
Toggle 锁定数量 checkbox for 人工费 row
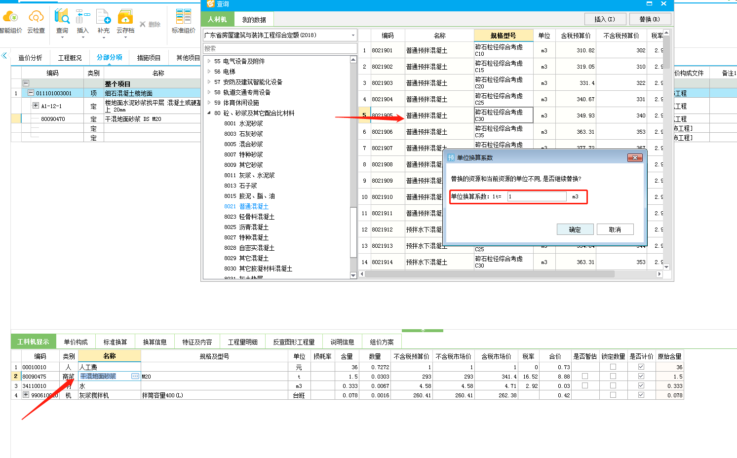[x=613, y=367]
